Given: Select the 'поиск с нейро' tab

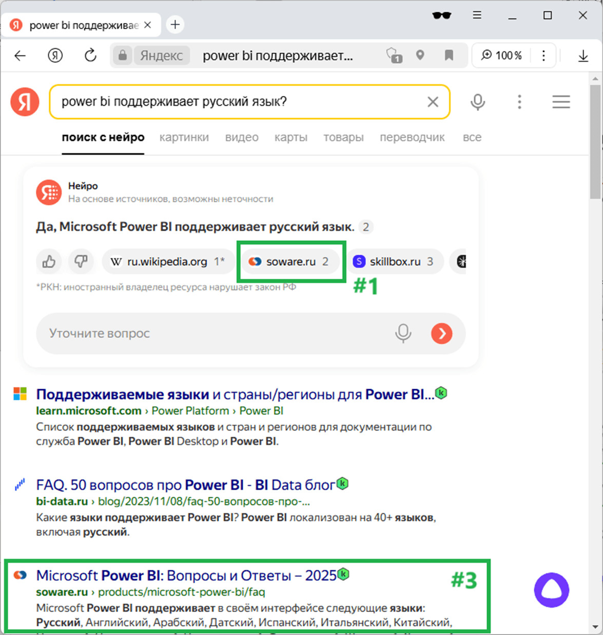Looking at the screenshot, I should (x=103, y=138).
